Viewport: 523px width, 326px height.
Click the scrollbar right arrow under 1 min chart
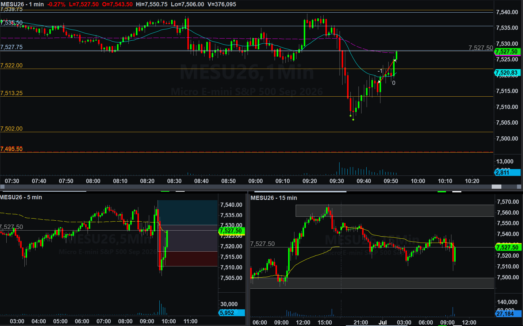tap(519, 187)
